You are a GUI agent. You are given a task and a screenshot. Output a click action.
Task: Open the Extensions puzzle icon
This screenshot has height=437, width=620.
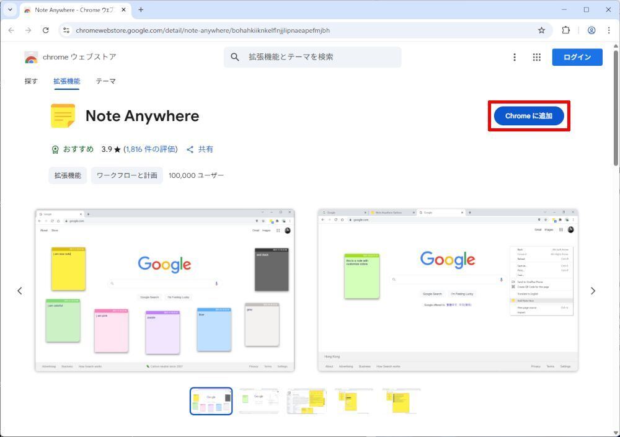click(x=566, y=30)
